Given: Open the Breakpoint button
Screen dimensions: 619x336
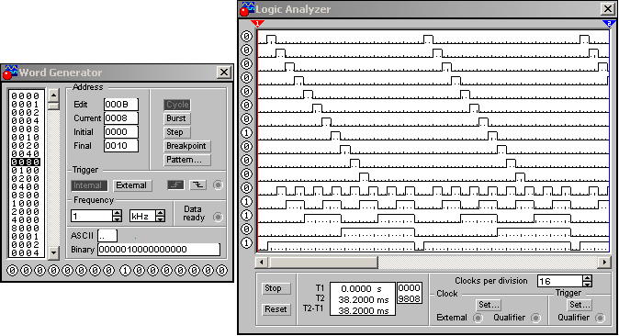Looking at the screenshot, I should click(187, 146).
